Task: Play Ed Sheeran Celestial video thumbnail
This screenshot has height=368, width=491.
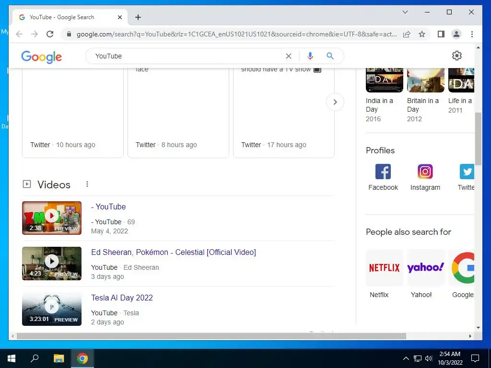Action: coord(52,264)
